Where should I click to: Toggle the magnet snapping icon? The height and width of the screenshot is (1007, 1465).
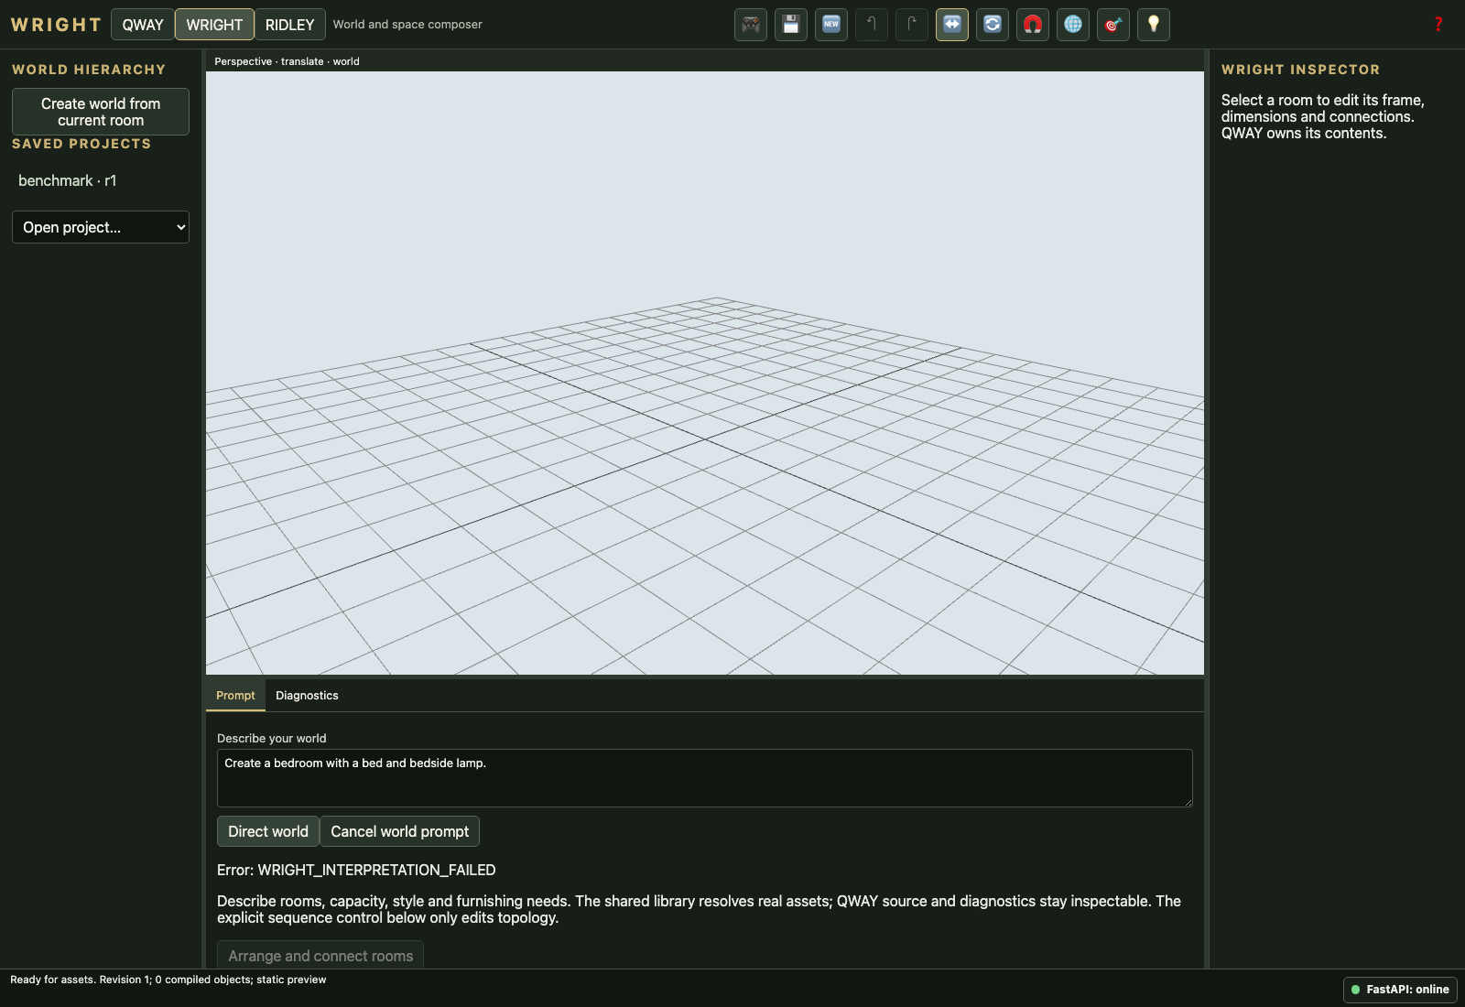(1033, 25)
